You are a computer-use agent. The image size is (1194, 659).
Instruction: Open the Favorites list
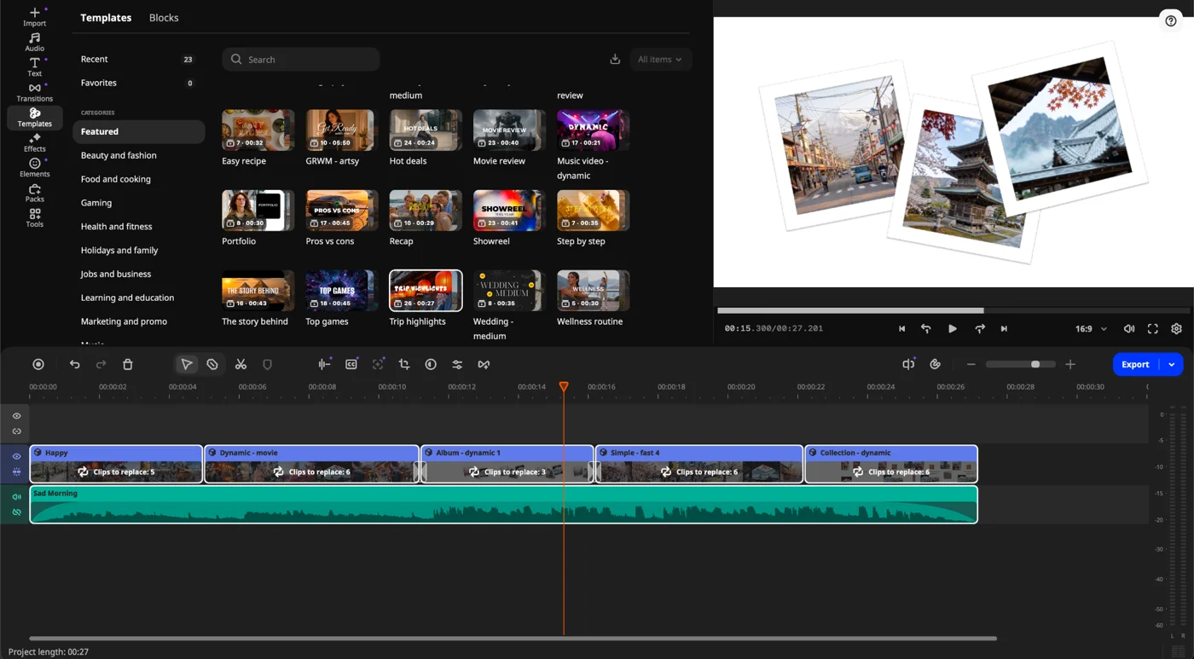[x=137, y=83]
